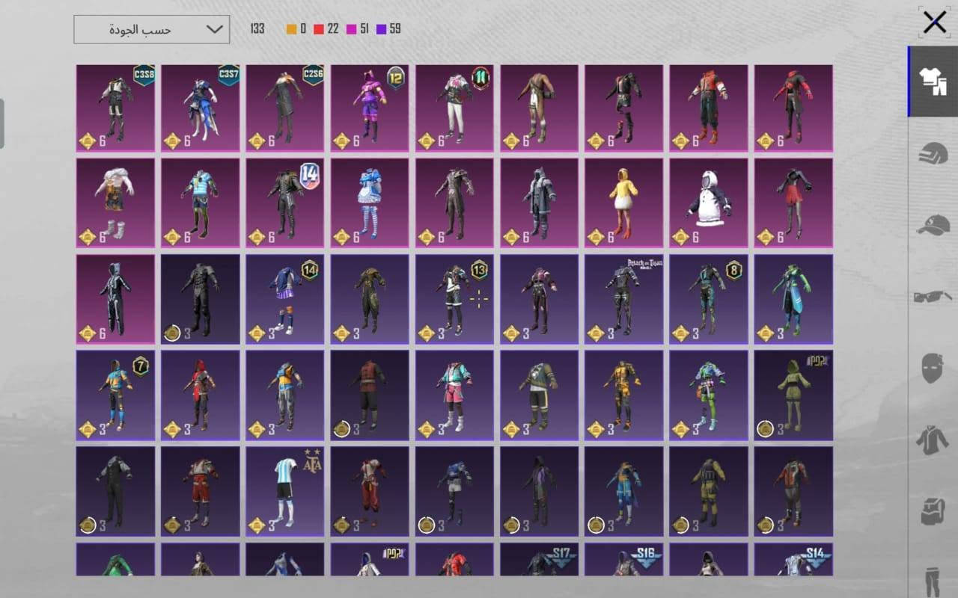Select the red skirt outfit
958x598 pixels.
pos(793,203)
